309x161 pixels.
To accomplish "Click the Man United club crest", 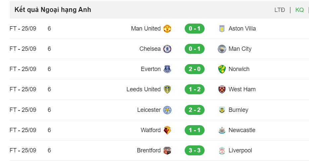I will 167,29.
